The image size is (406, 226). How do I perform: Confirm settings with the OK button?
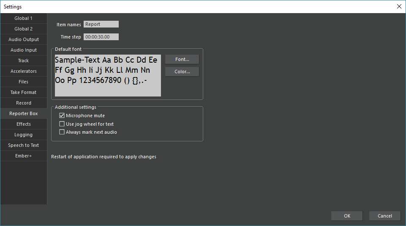pos(347,216)
